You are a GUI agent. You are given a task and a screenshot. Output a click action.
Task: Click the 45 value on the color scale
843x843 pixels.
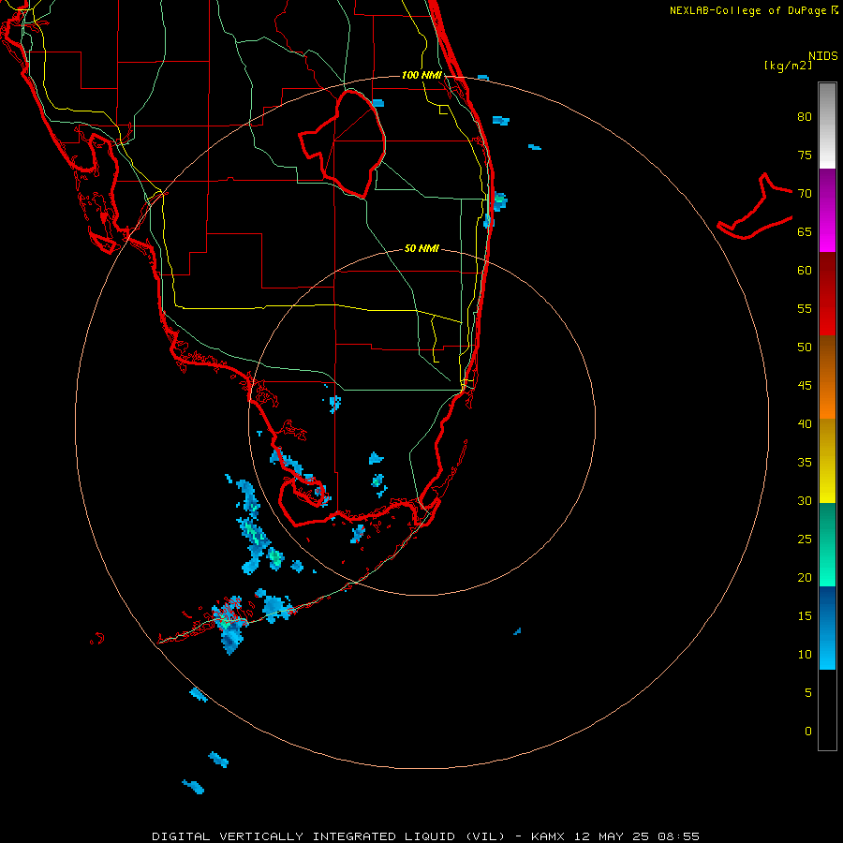[805, 386]
